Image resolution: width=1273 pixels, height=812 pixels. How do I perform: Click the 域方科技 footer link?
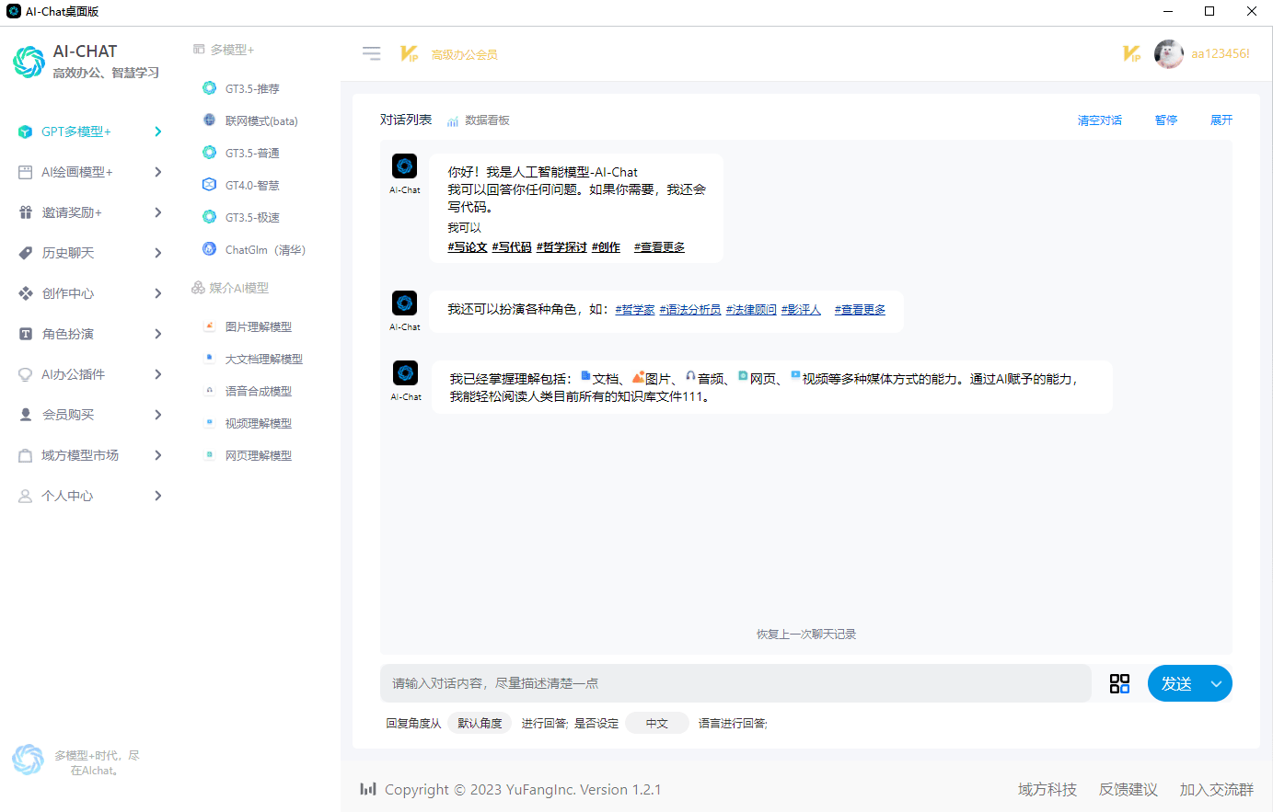pyautogui.click(x=1047, y=790)
